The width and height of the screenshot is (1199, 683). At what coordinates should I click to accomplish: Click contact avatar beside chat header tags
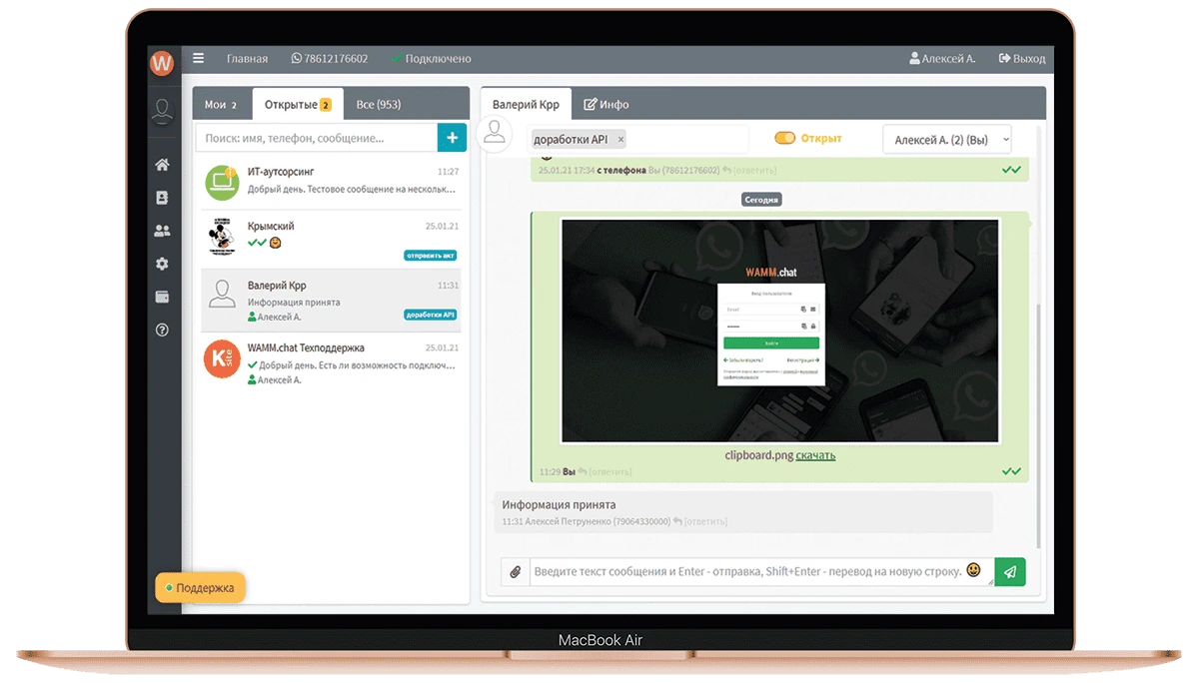(494, 134)
